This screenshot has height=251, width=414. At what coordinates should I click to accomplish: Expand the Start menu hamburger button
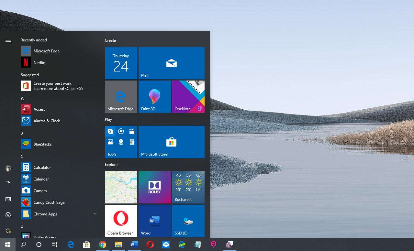pos(8,40)
